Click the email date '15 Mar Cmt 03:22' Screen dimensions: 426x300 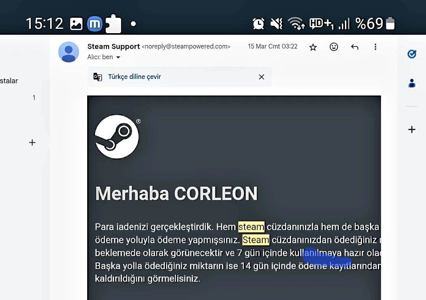[272, 46]
